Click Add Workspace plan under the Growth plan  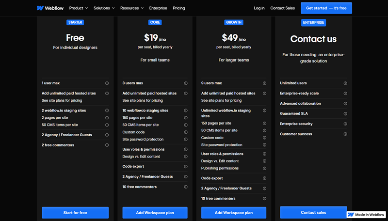[234, 213]
